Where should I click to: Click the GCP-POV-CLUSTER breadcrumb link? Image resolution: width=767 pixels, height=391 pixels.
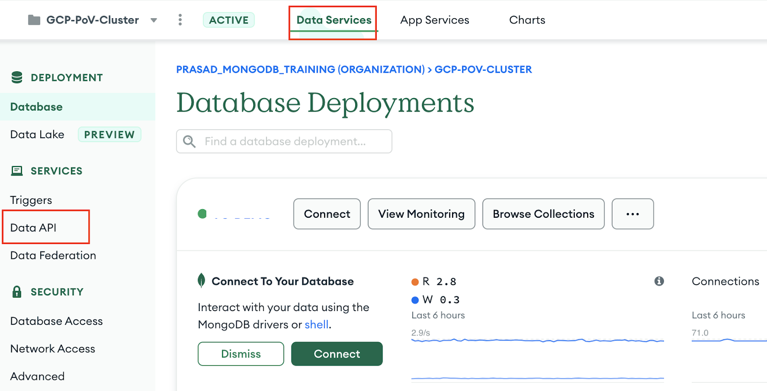point(483,69)
